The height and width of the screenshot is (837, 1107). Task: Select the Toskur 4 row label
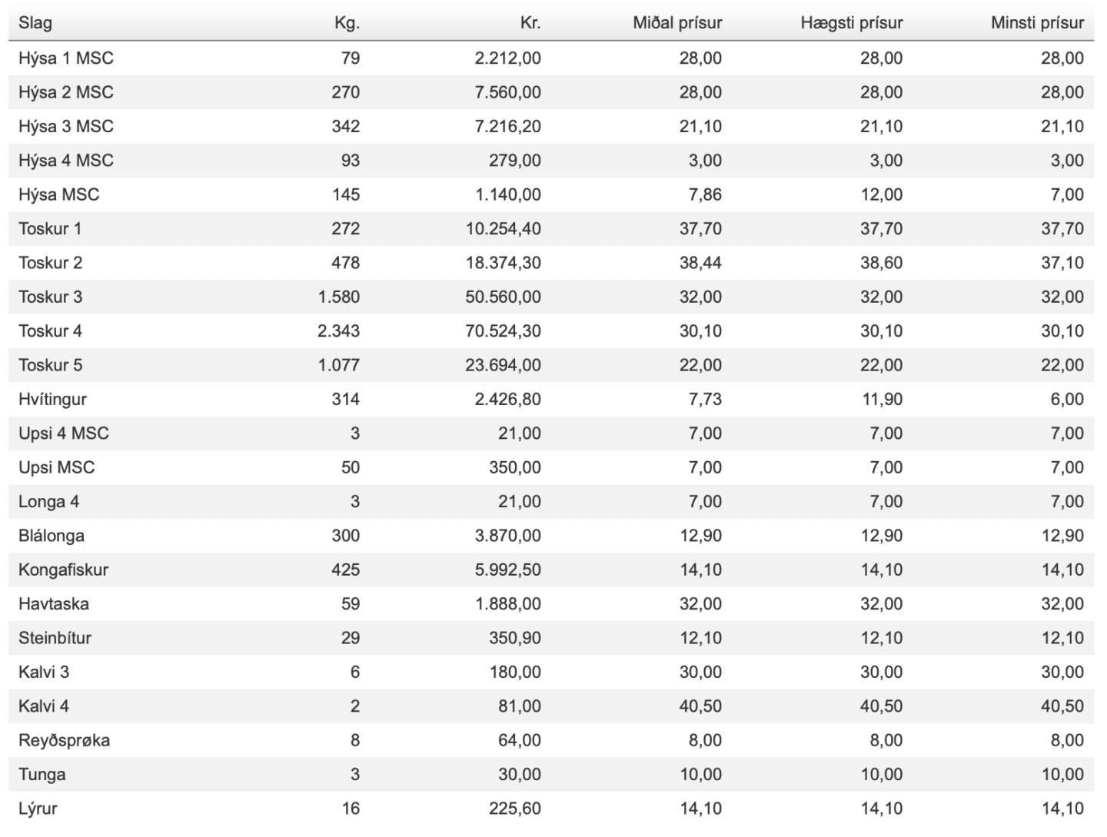[x=50, y=331]
